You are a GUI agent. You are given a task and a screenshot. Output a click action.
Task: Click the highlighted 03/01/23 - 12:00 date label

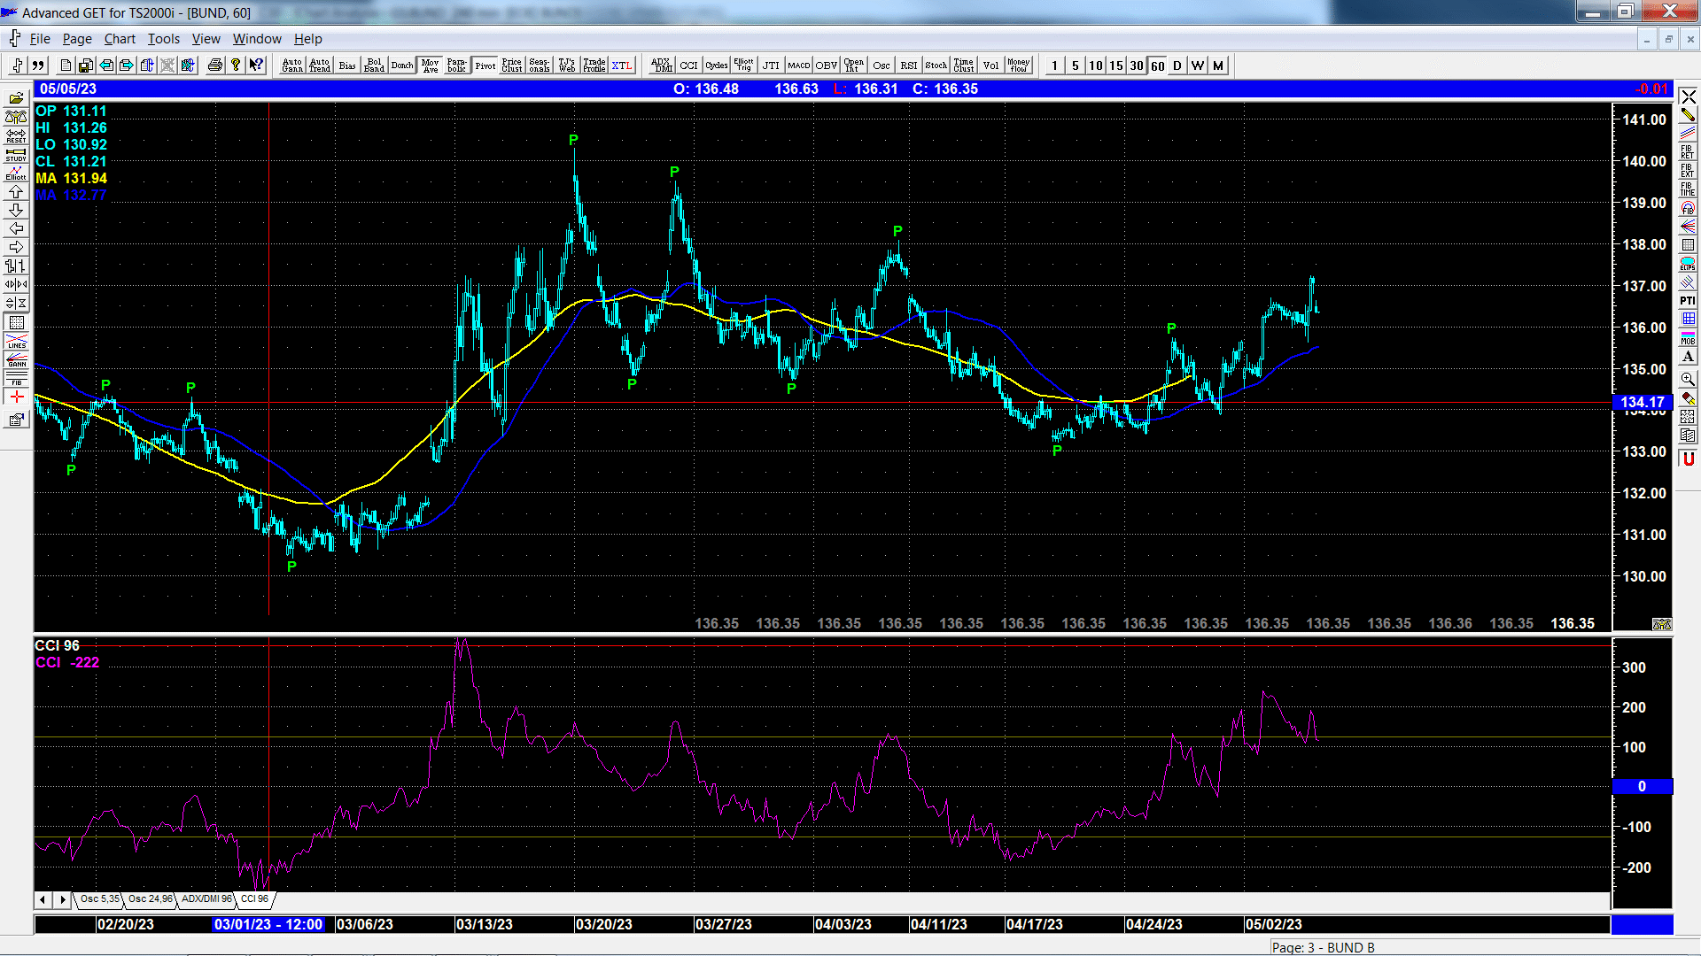coord(268,924)
